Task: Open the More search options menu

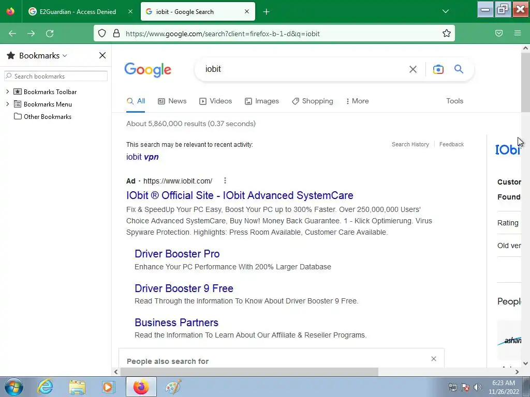Action: (357, 101)
